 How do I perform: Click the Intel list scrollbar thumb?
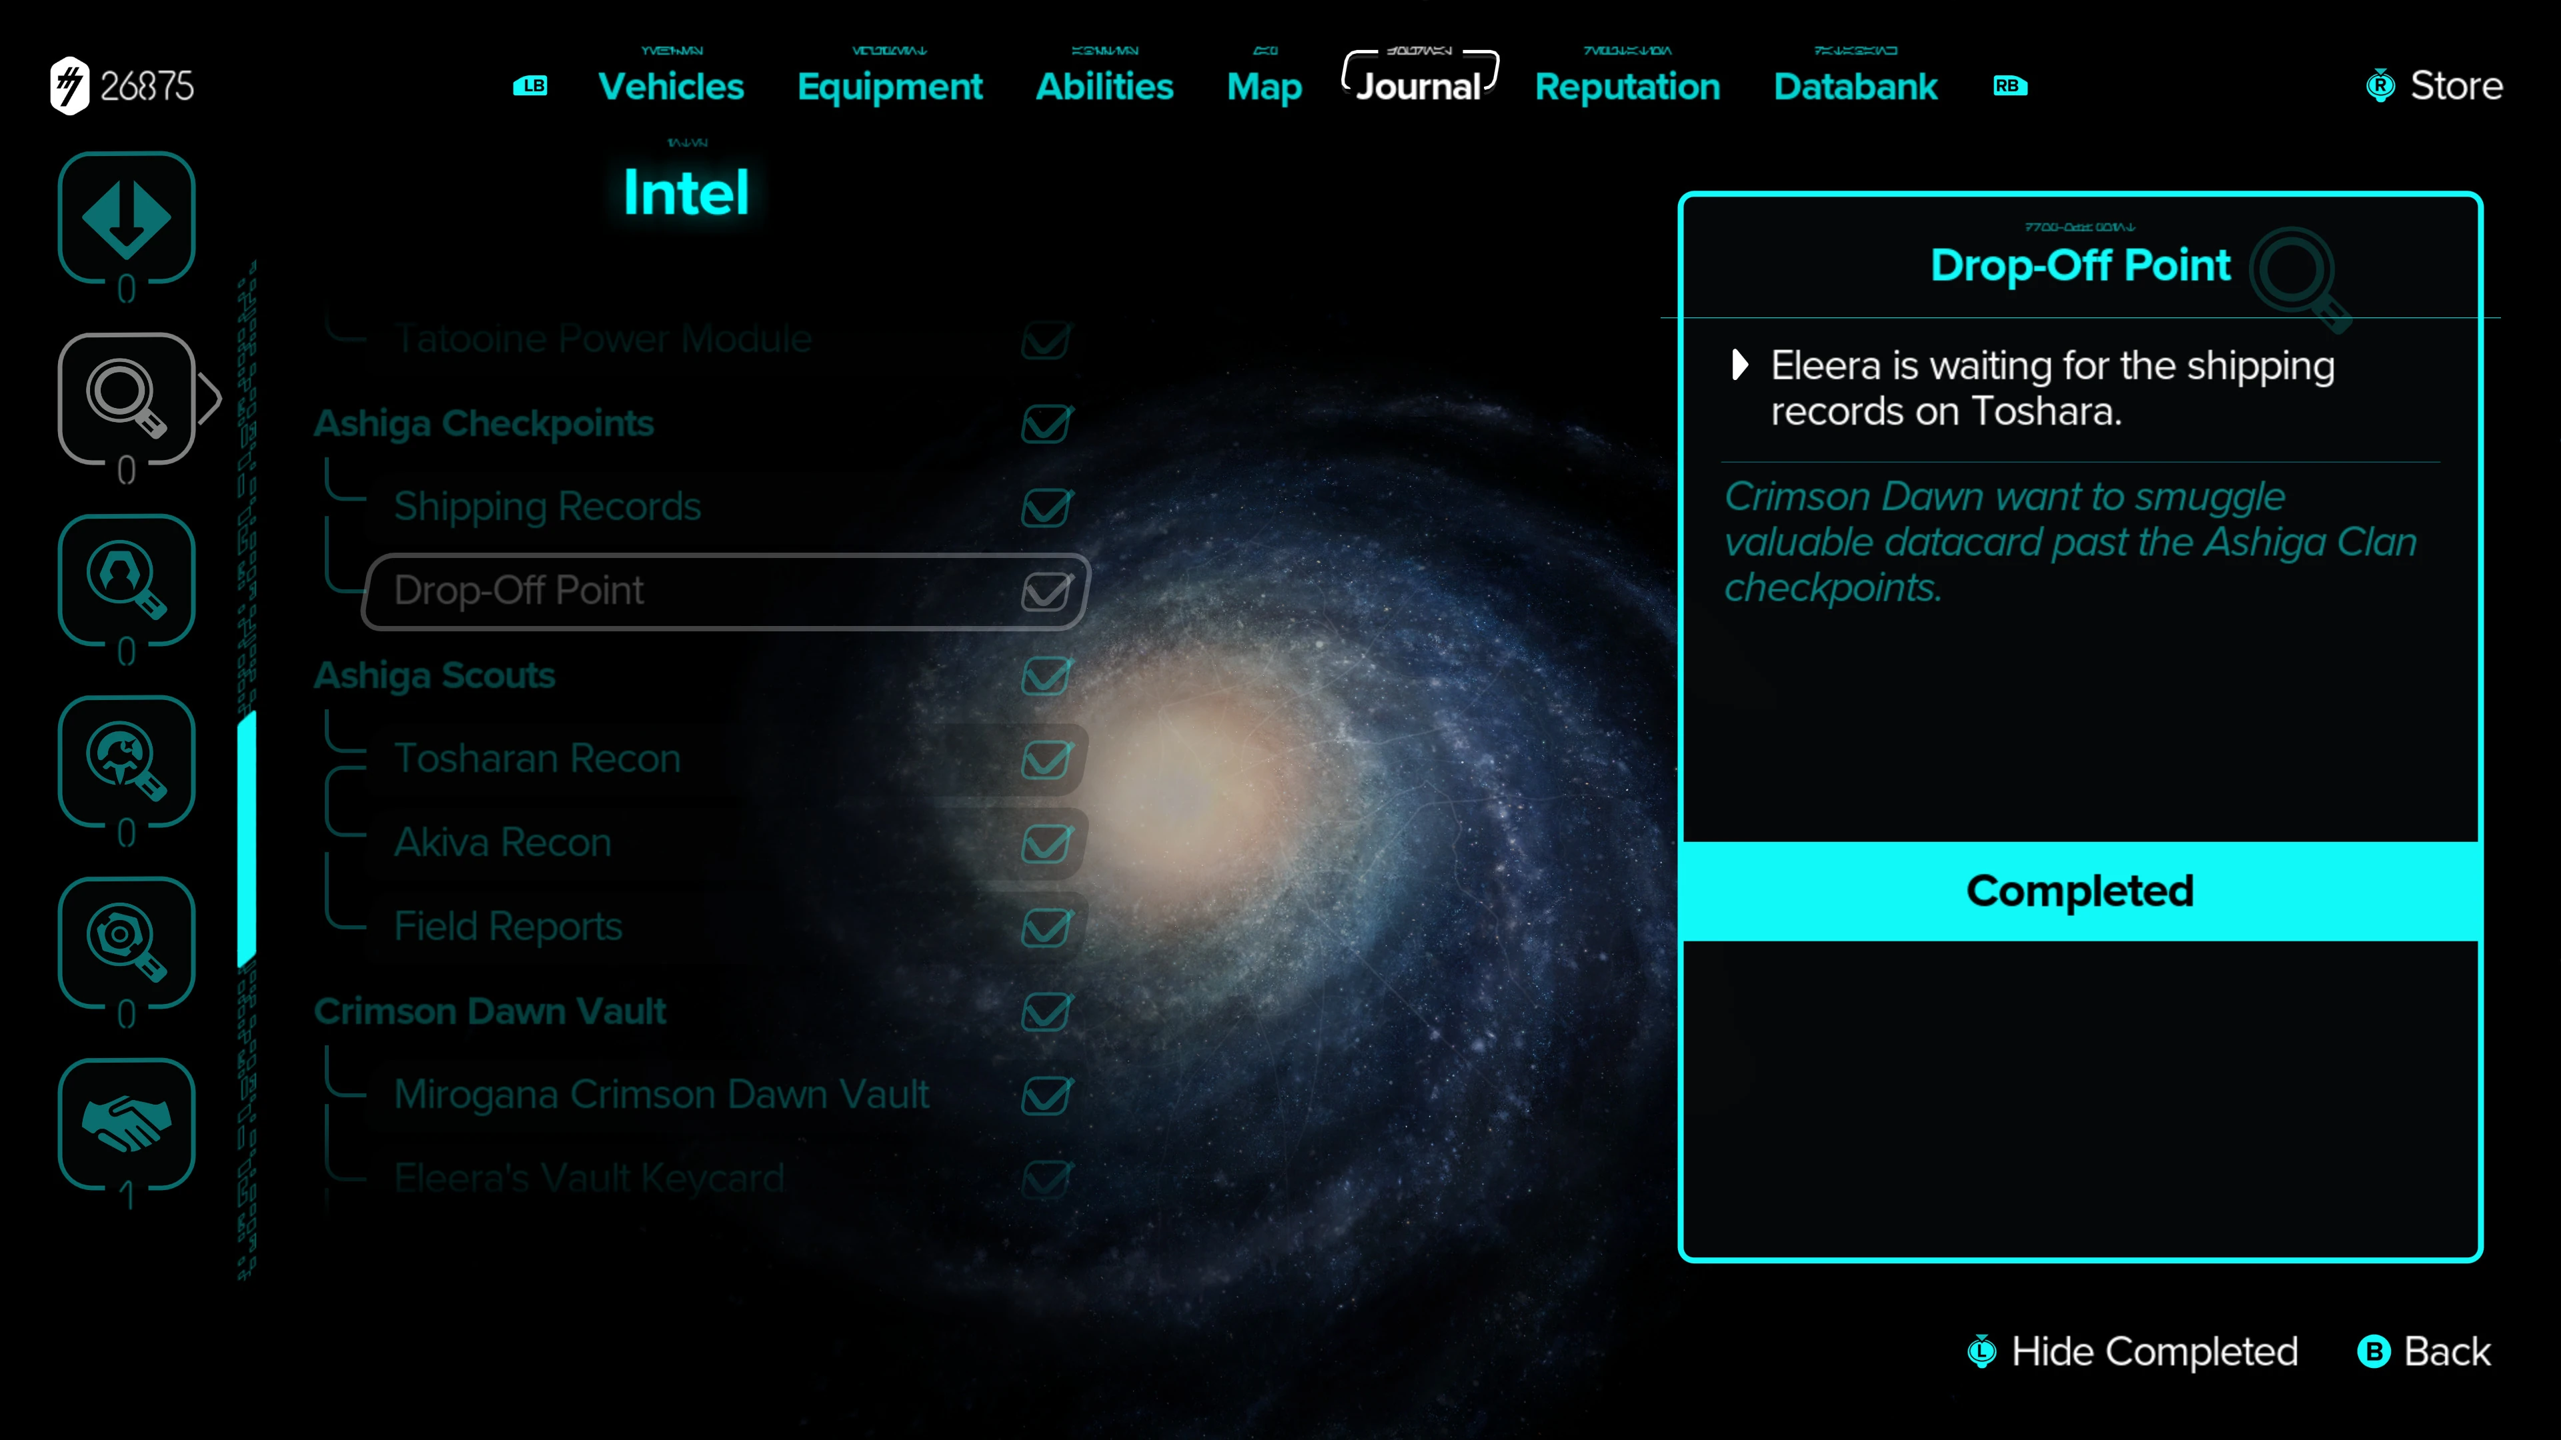tap(247, 838)
